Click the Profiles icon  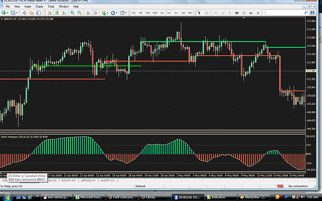[13, 13]
